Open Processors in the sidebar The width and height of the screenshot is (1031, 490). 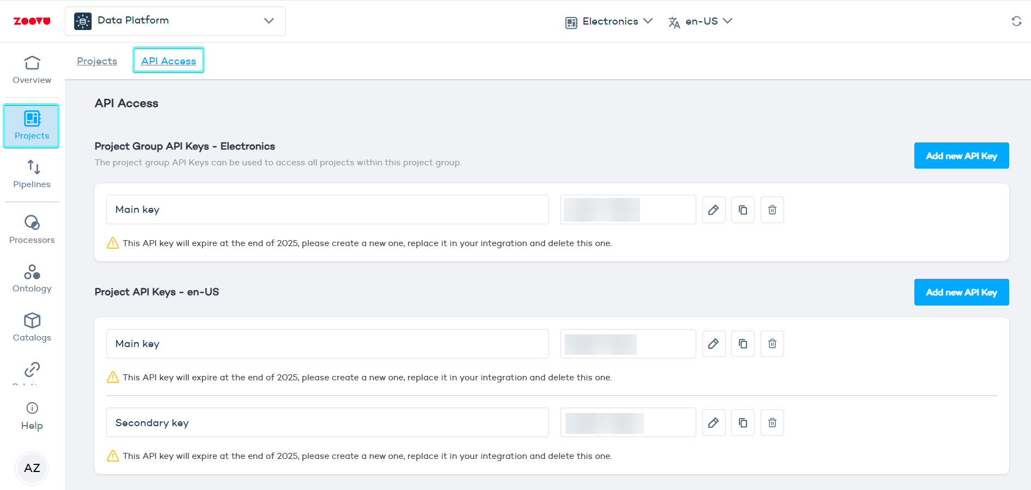coord(32,230)
